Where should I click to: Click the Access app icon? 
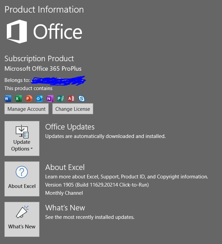click(71, 99)
